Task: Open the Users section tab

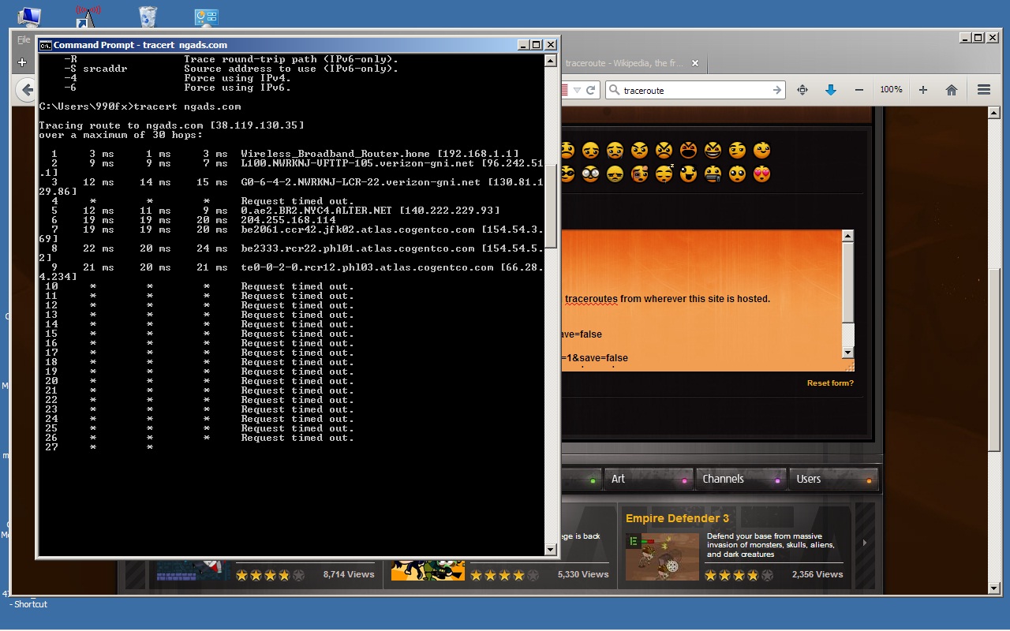Action: [x=834, y=479]
